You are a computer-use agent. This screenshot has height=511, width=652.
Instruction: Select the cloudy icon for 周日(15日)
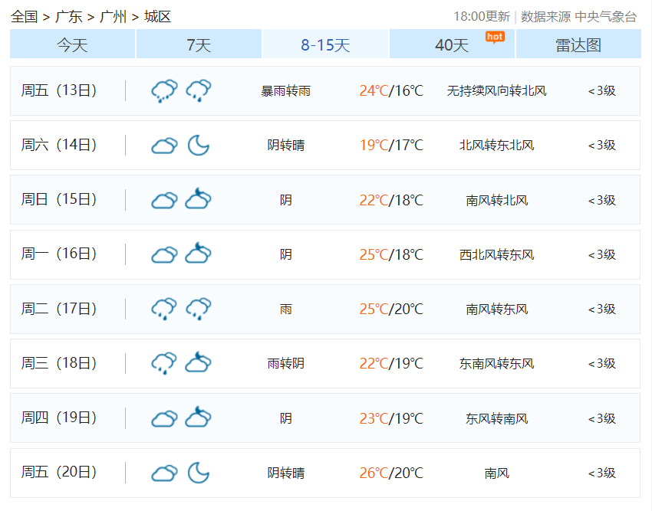pos(163,199)
